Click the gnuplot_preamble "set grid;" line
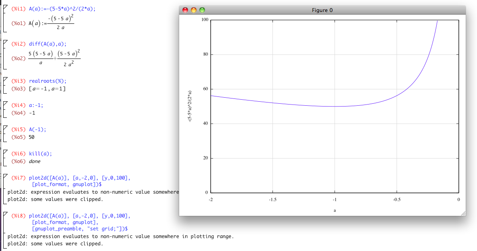Screen dimensions: 477x251 [x=80, y=228]
